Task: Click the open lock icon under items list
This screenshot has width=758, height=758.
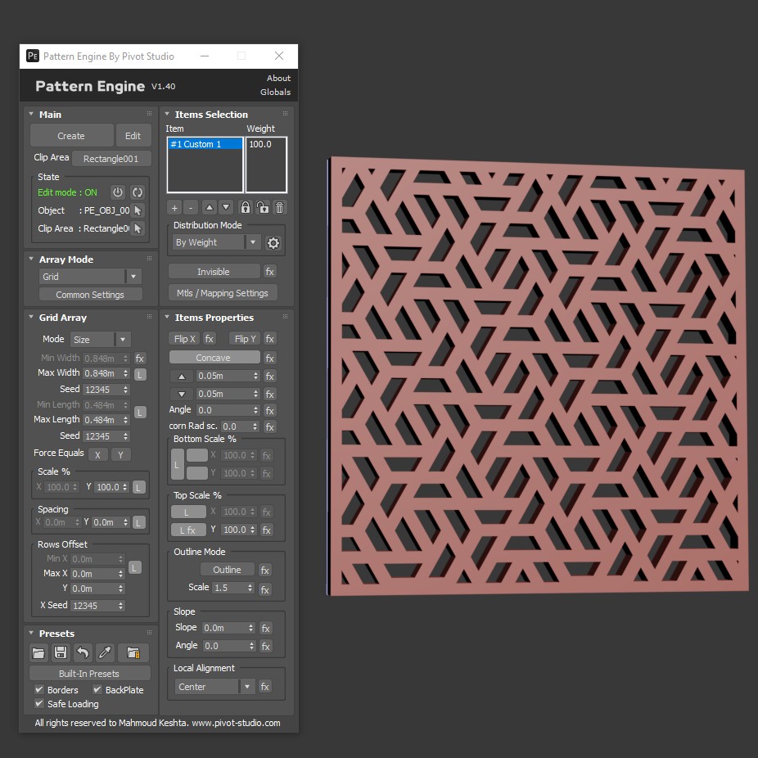Action: click(263, 208)
